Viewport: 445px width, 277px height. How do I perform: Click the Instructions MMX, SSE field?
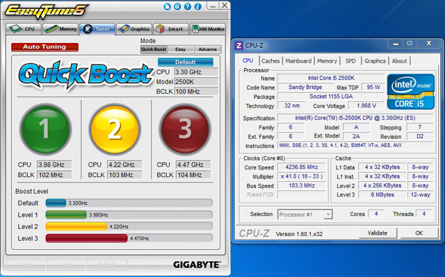click(x=355, y=146)
